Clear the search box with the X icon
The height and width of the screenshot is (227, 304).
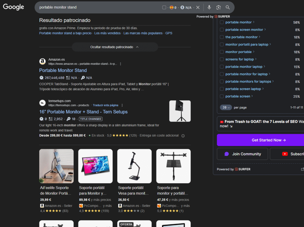(198, 7)
